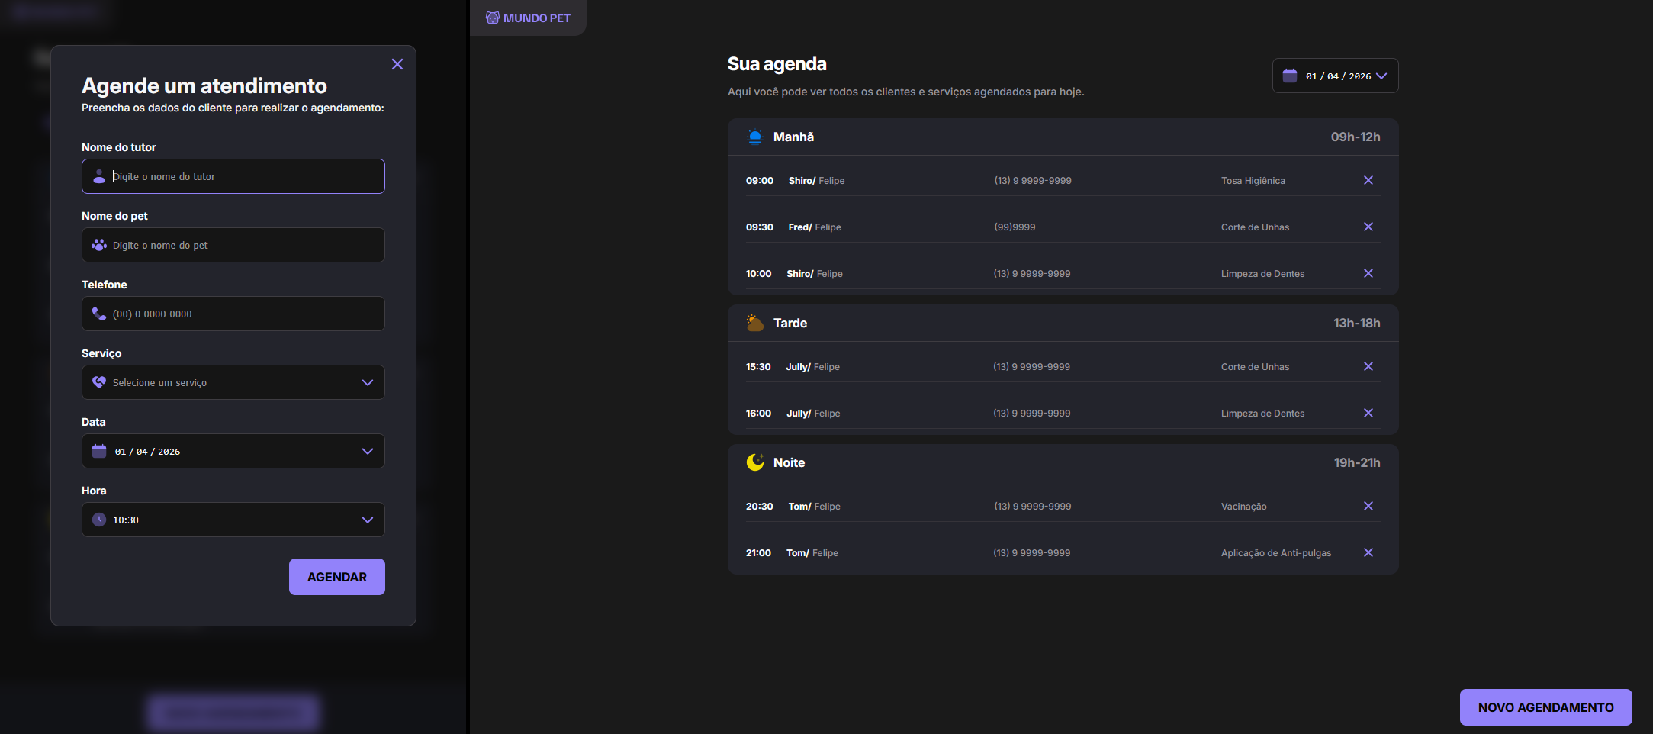1653x734 pixels.
Task: Click the Mundo Pet logo
Action: 528,18
